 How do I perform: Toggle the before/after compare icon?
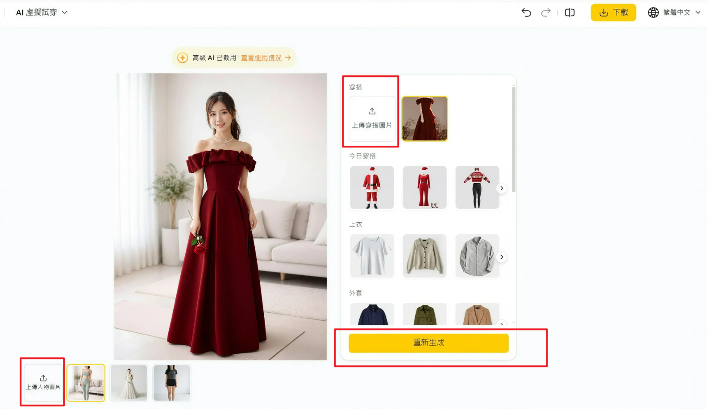point(570,12)
